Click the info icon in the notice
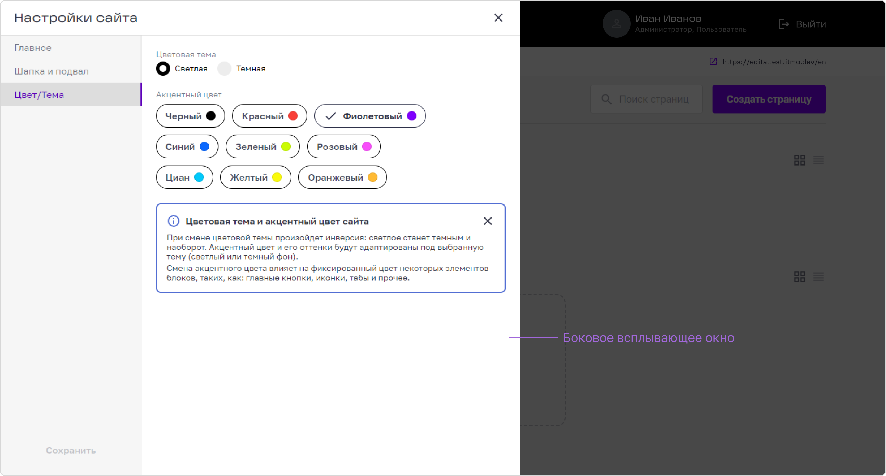The image size is (886, 476). pos(173,221)
